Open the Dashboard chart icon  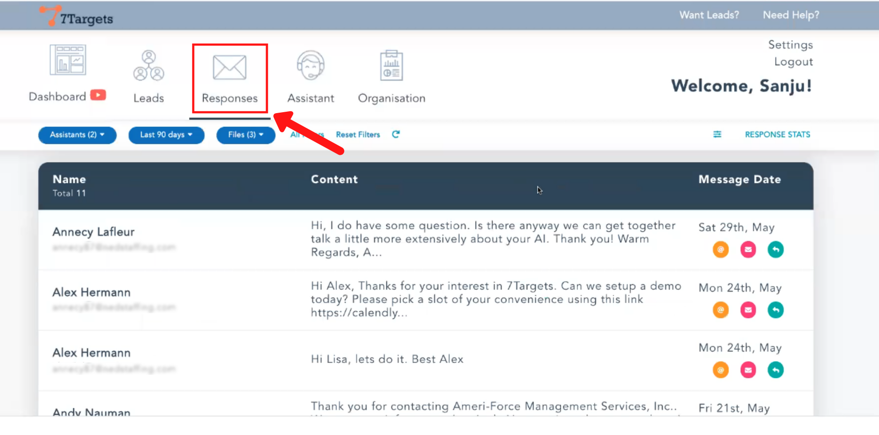68,60
